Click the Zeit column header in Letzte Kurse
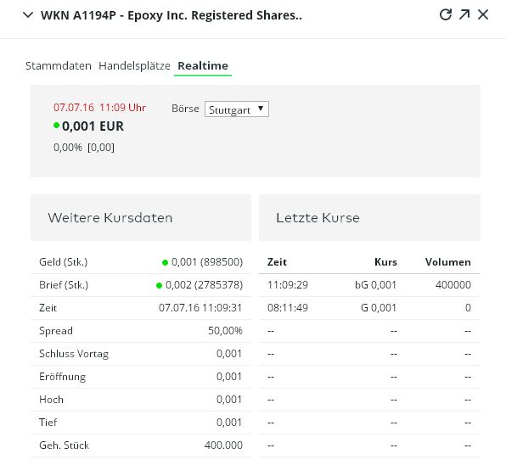This screenshot has width=506, height=465. [277, 262]
